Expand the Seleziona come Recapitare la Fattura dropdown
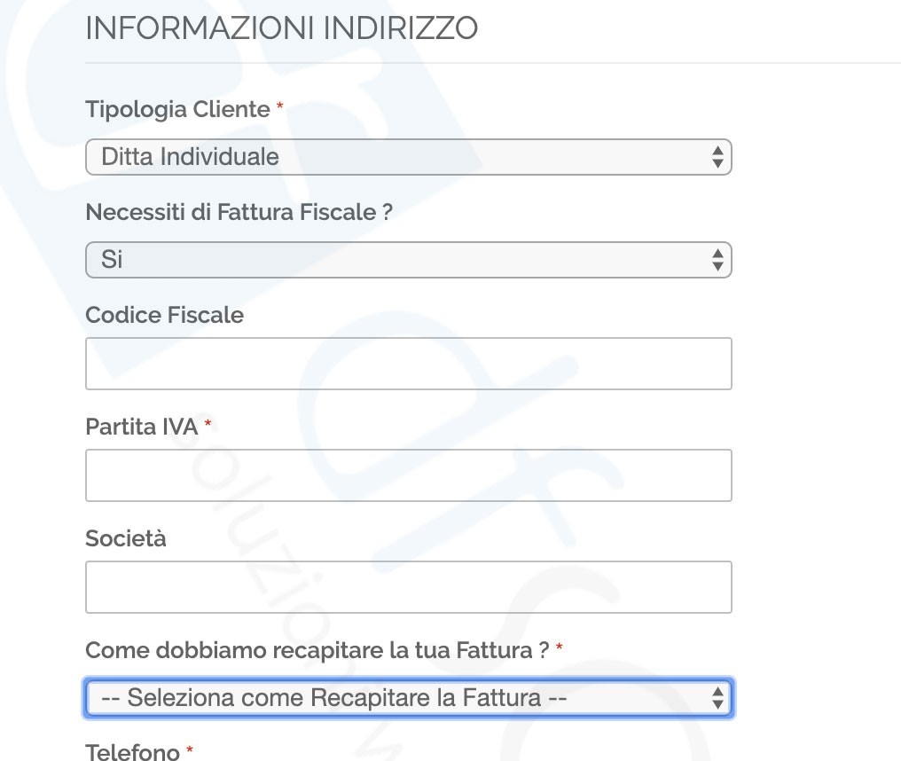This screenshot has height=761, width=901. point(409,698)
